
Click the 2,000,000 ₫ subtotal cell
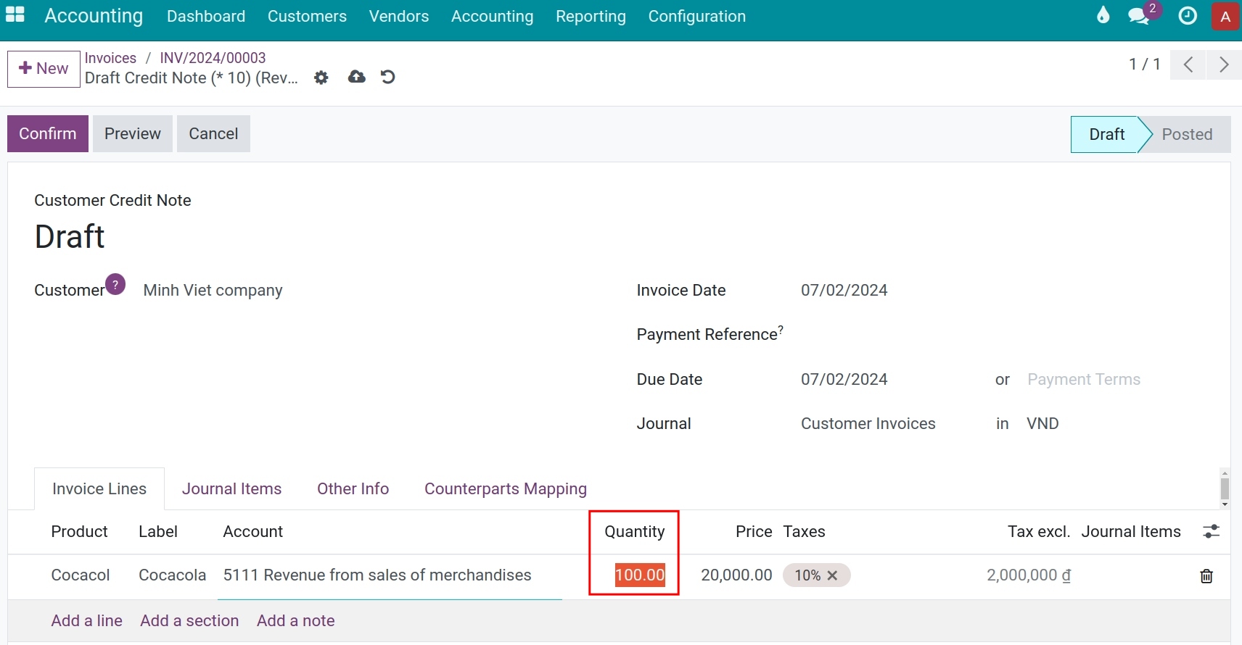coord(1029,575)
